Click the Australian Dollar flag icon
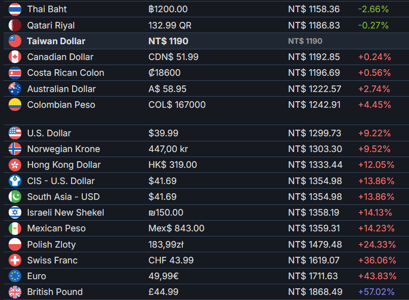Viewport: 409px width, 300px height. point(15,89)
